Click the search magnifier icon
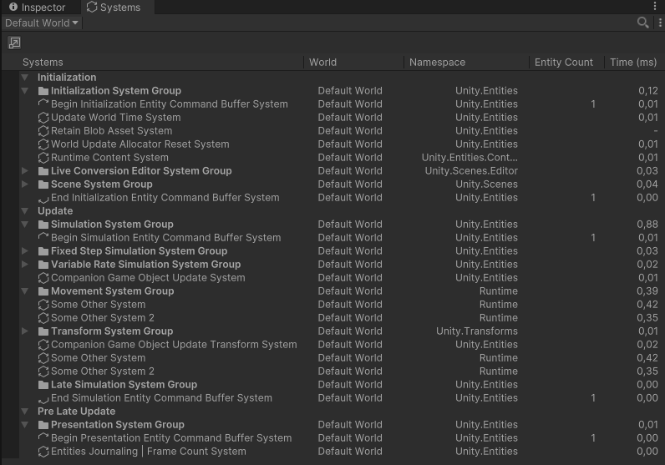This screenshot has height=465, width=665. tap(642, 23)
